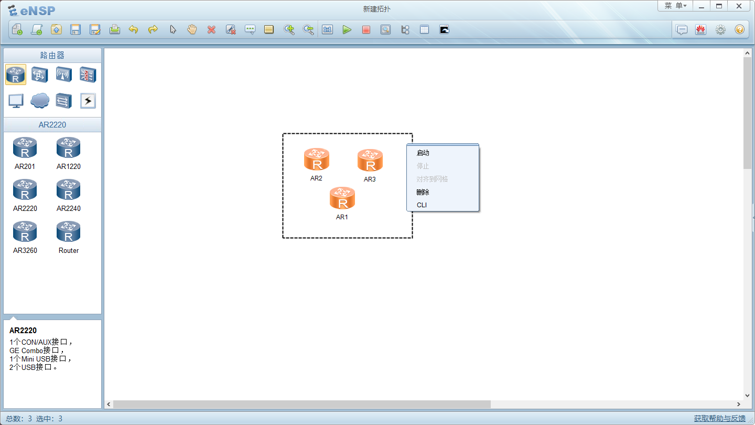Screen dimensions: 755x425
Task: Start devices with the green play button
Action: point(347,29)
